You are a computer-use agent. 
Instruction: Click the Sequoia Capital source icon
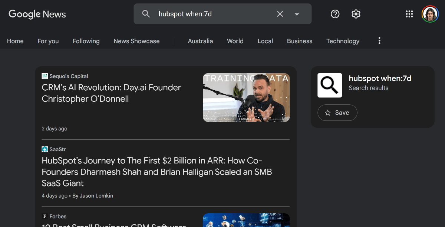[x=45, y=76]
